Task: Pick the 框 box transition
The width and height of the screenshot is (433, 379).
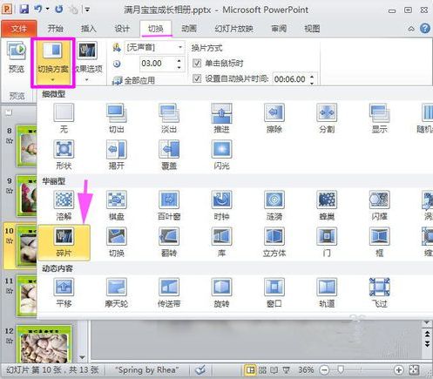Action: pyautogui.click(x=379, y=242)
